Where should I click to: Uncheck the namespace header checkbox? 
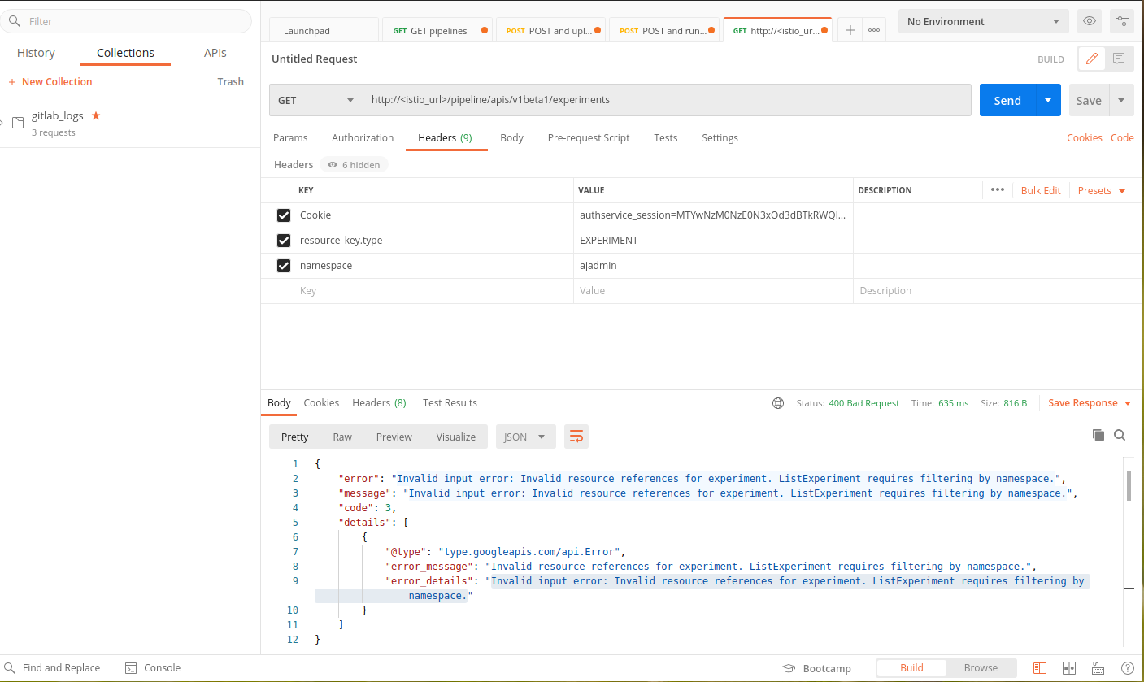(x=283, y=265)
